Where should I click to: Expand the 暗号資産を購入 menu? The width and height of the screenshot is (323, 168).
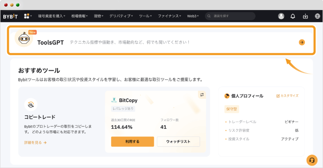click(51, 16)
